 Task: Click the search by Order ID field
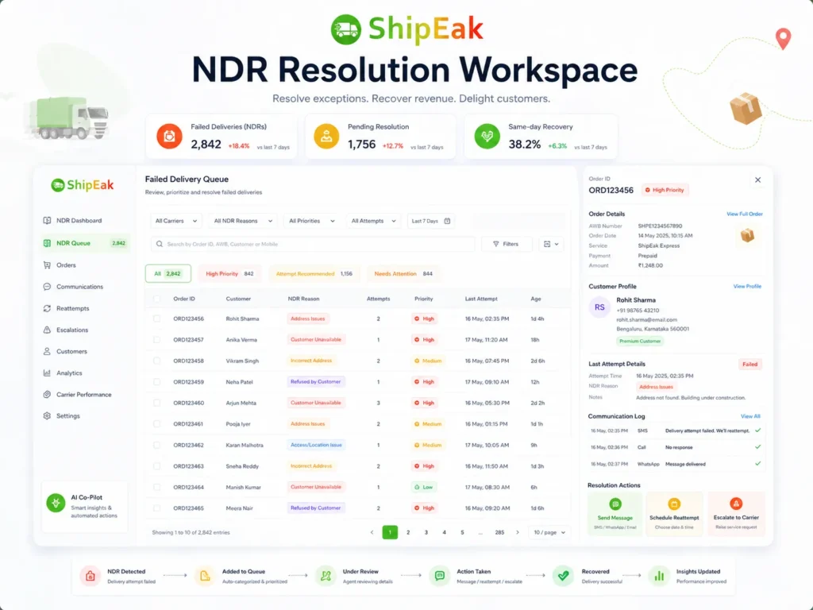313,245
